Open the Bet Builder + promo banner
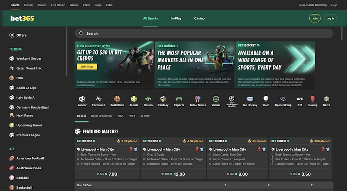This screenshot has width=347, height=191. [x=194, y=65]
